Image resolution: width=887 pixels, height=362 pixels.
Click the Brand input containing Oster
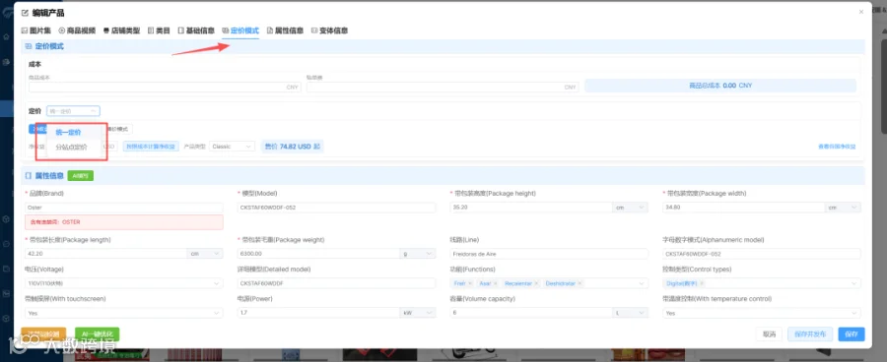click(124, 208)
